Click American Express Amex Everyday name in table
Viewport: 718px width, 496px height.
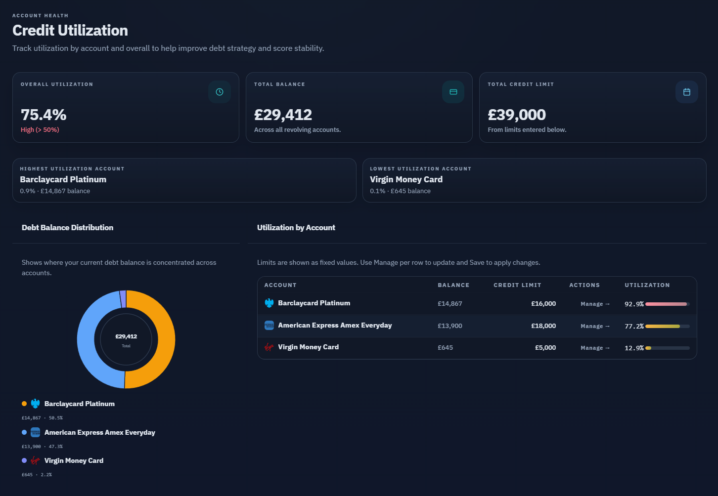point(335,325)
